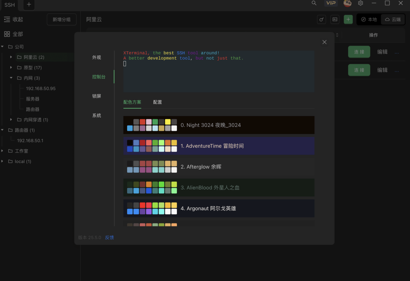Open more options for second host row
The image size is (410, 281).
click(x=397, y=71)
